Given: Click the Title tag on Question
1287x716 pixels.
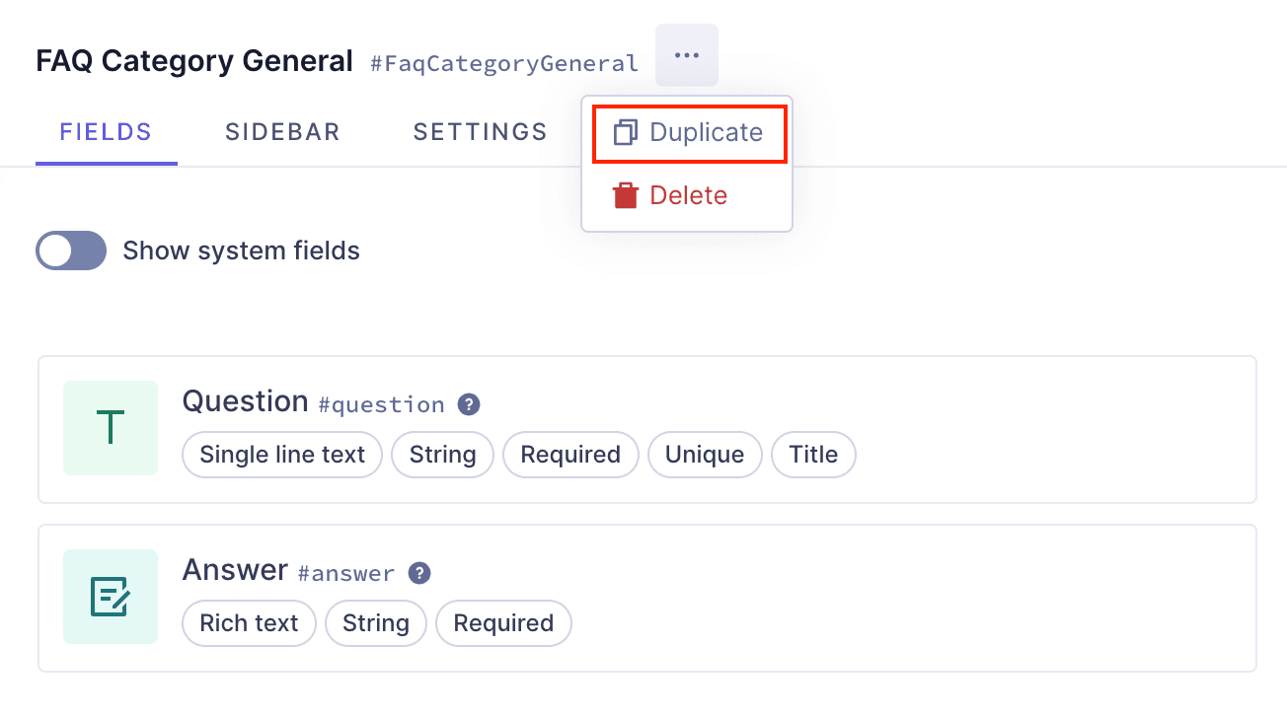Looking at the screenshot, I should pyautogui.click(x=813, y=455).
